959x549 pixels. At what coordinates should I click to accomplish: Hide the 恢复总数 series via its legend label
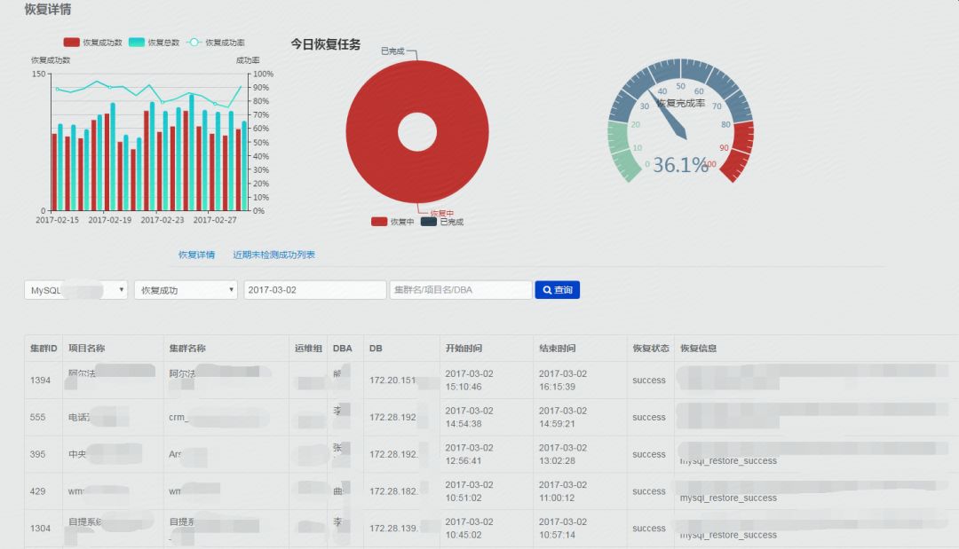click(163, 42)
